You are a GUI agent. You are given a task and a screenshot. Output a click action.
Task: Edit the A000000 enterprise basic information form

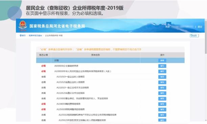click(x=162, y=66)
